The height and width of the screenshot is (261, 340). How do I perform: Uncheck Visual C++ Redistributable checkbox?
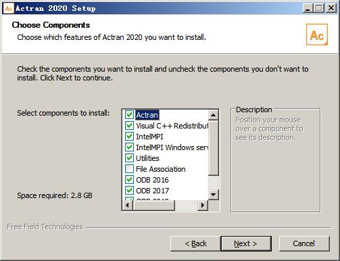tap(129, 126)
